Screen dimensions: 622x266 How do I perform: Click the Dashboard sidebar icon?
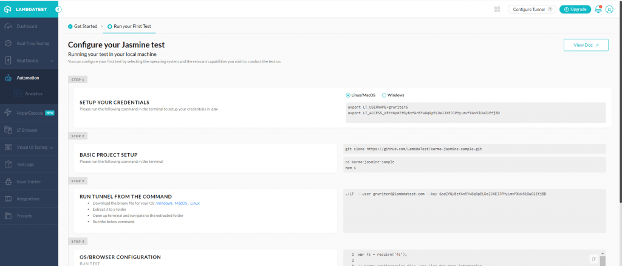(x=8, y=27)
